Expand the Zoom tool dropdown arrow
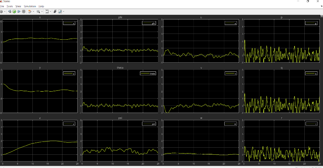The height and width of the screenshot is (168, 323). pyautogui.click(x=42, y=12)
